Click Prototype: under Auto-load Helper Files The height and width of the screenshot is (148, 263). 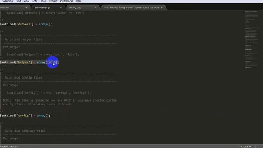pos(12,47)
